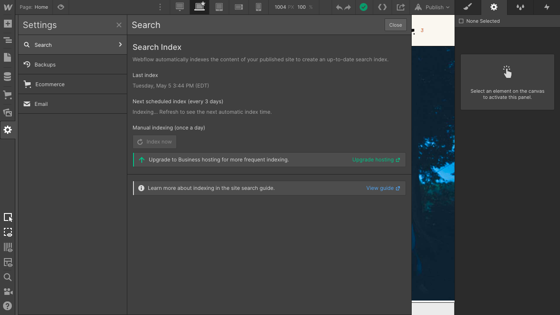The height and width of the screenshot is (315, 560).
Task: Click the Redo arrow
Action: [x=348, y=7]
